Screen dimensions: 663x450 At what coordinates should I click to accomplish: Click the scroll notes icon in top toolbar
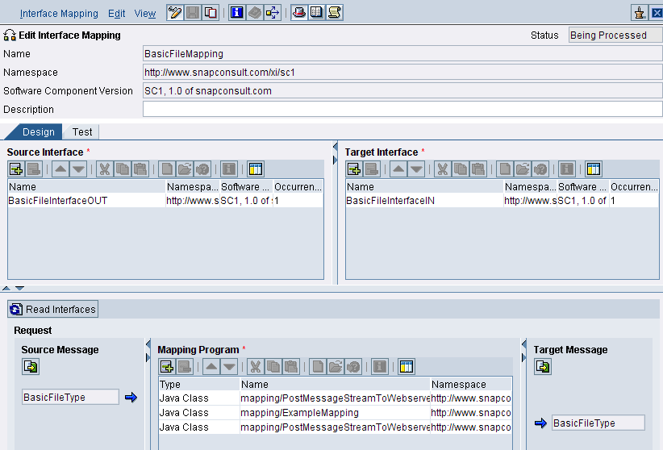click(335, 13)
